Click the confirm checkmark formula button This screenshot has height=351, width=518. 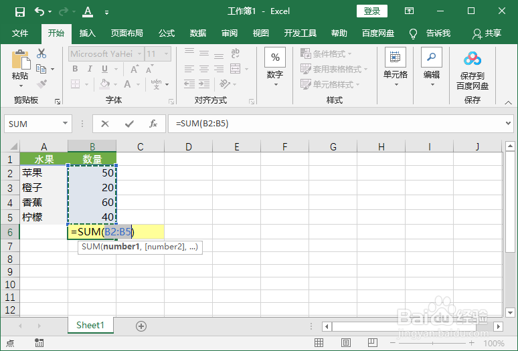129,124
